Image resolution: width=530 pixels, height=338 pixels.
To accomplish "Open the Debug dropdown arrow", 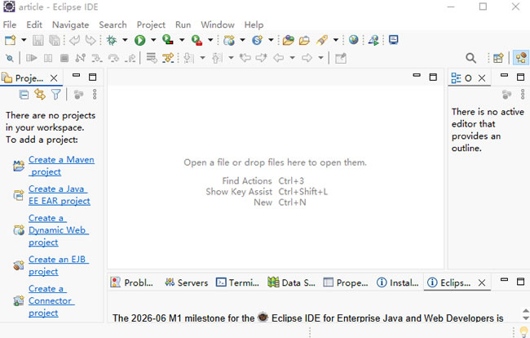I will click(x=125, y=39).
